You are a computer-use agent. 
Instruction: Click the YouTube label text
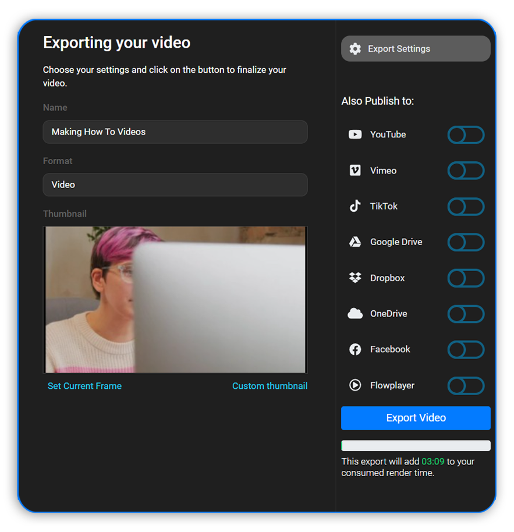[x=388, y=134]
